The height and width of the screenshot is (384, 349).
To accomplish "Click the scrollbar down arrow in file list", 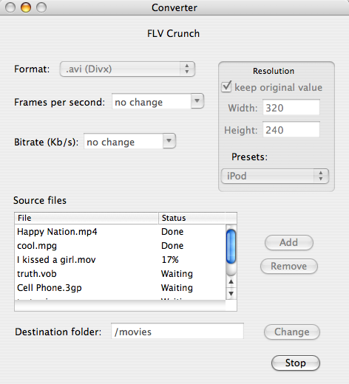I will 231,293.
